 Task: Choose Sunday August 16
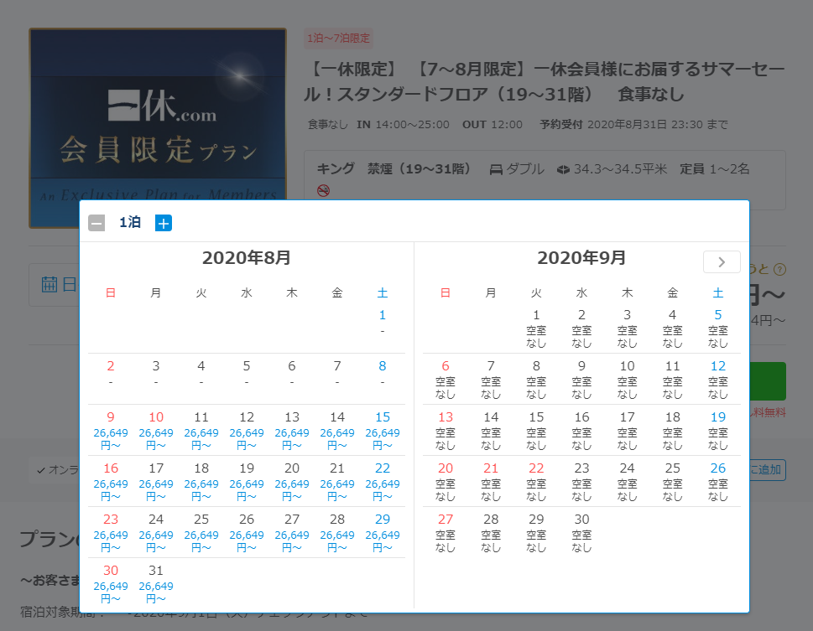[111, 481]
